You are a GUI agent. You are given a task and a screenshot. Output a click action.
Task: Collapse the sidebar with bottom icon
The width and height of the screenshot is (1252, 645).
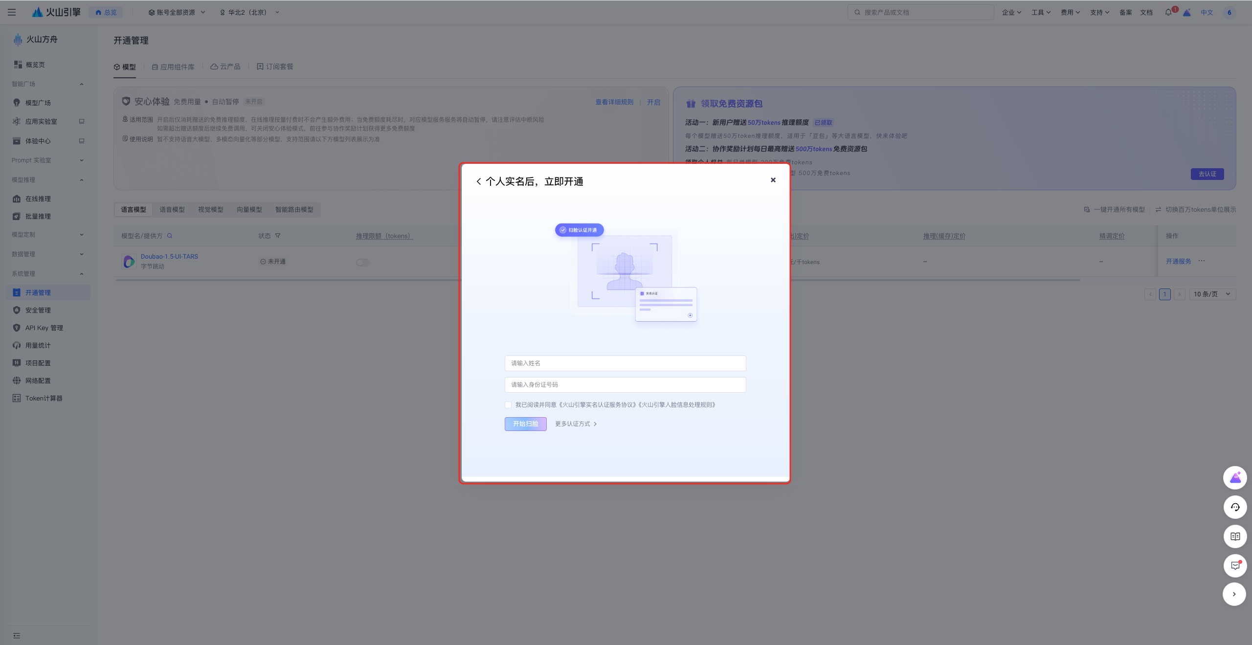[x=17, y=636]
